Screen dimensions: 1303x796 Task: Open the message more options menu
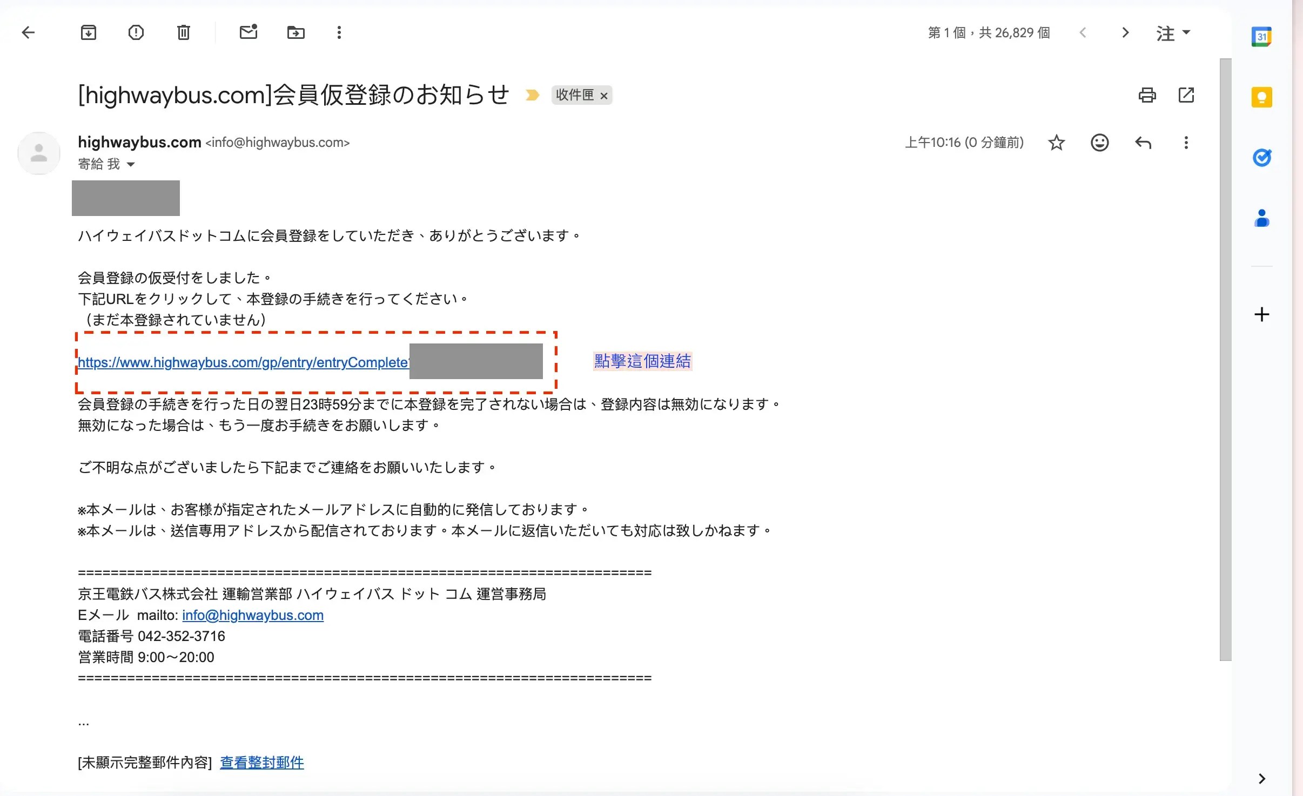pos(1186,143)
